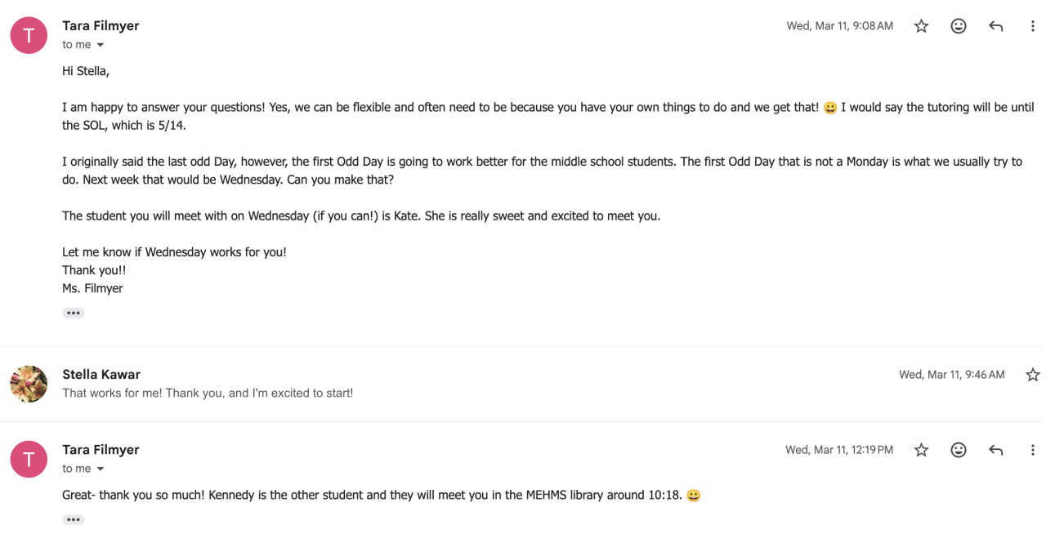Viewport: 1046px width, 547px height.
Task: Reply to the 12:19 PM message
Action: pos(995,450)
